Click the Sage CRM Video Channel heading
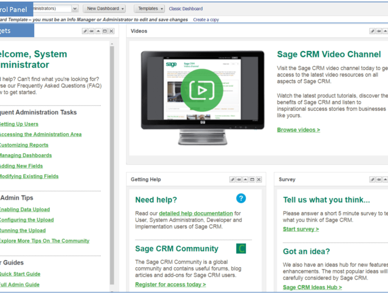Screen dimensions: 388x294 tap(329, 55)
